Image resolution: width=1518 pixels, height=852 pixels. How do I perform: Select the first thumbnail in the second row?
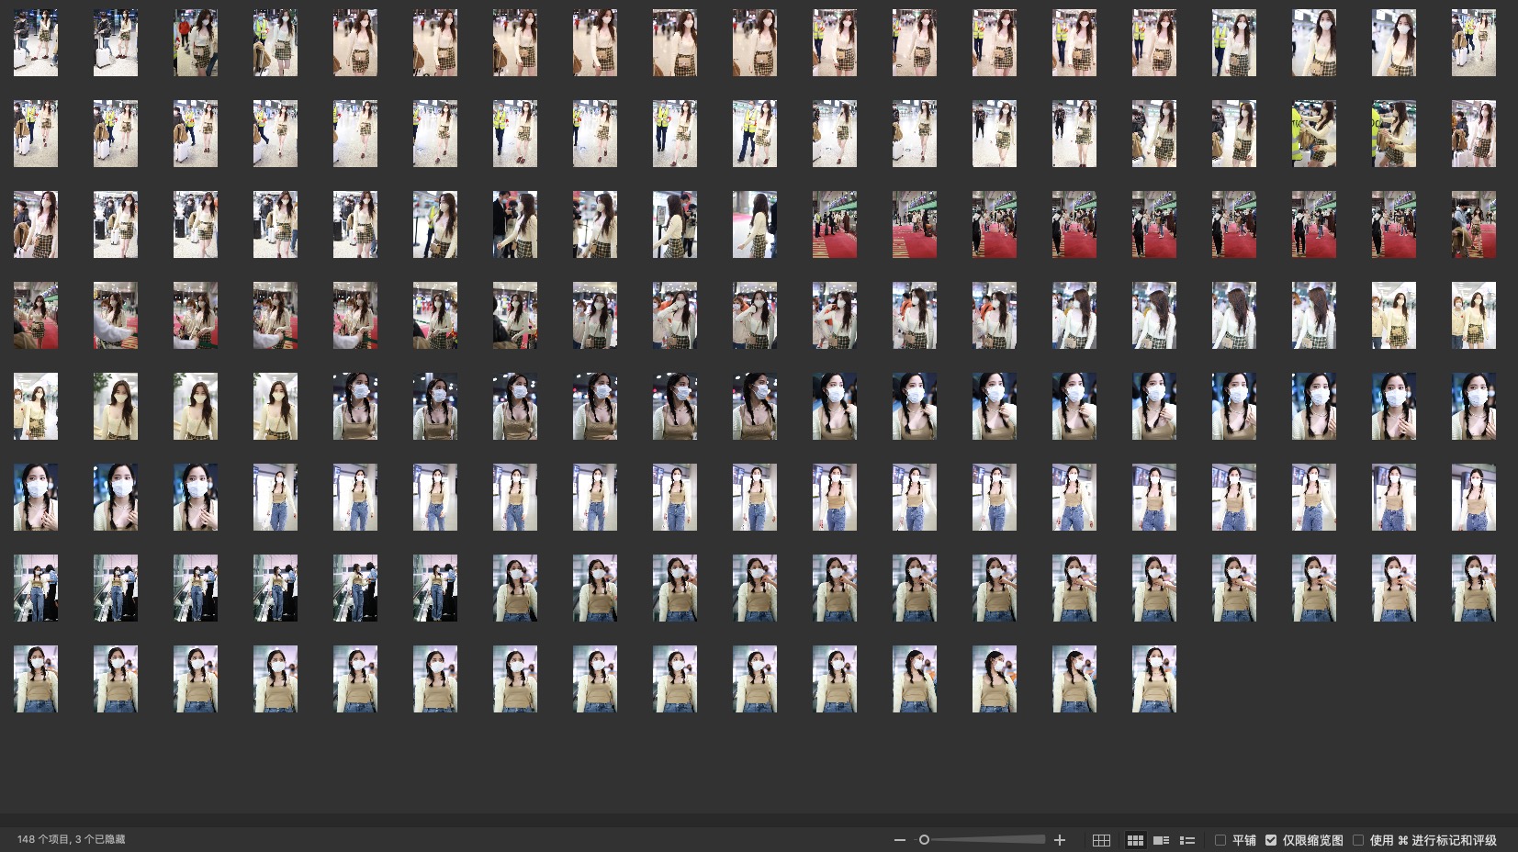pos(36,134)
